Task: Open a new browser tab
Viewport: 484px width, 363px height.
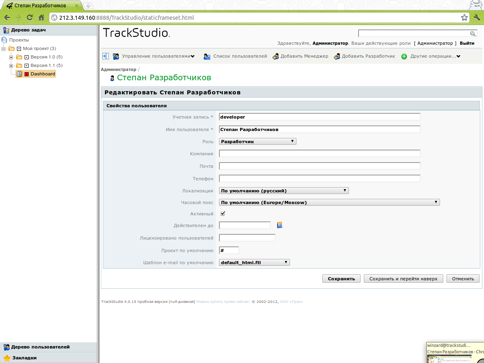Action: 89,6
